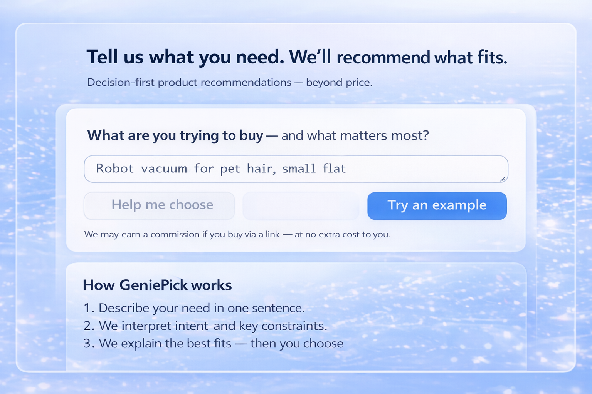Click the 'Decision-first product recommendations' tagline
The width and height of the screenshot is (592, 394).
tap(189, 82)
